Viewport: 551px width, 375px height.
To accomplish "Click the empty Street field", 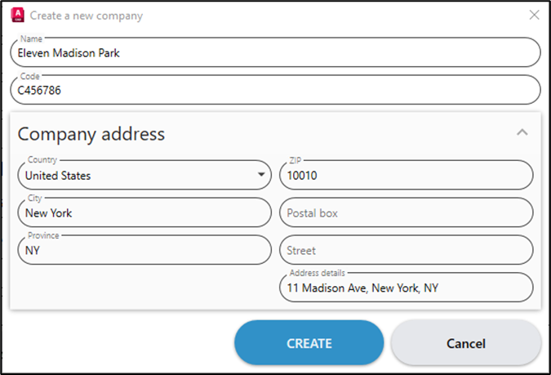I will [407, 250].
